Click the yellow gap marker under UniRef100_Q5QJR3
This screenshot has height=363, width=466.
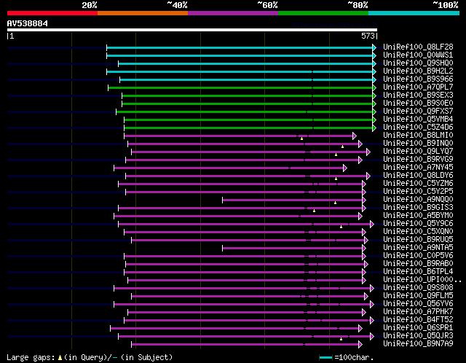pos(341,339)
